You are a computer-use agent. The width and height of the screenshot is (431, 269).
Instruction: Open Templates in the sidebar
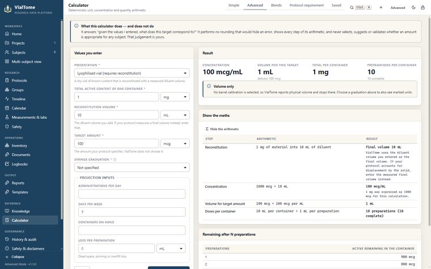click(30, 192)
